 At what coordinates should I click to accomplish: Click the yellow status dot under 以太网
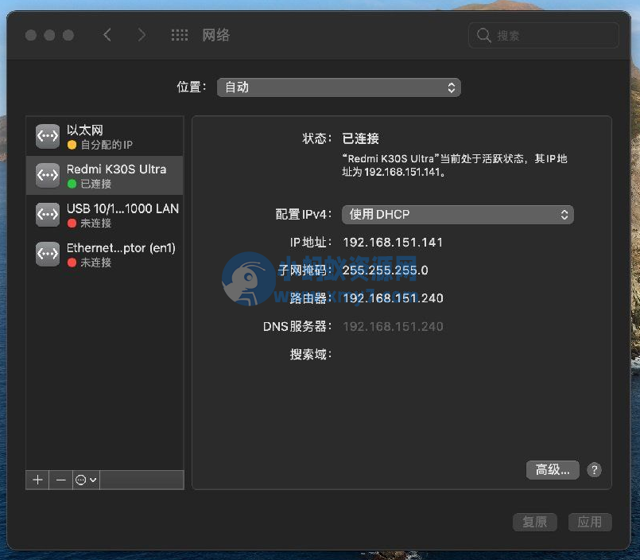tap(72, 145)
